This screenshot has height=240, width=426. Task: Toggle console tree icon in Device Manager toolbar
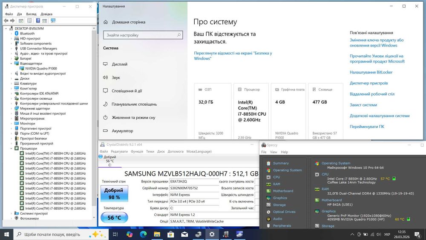point(21,20)
